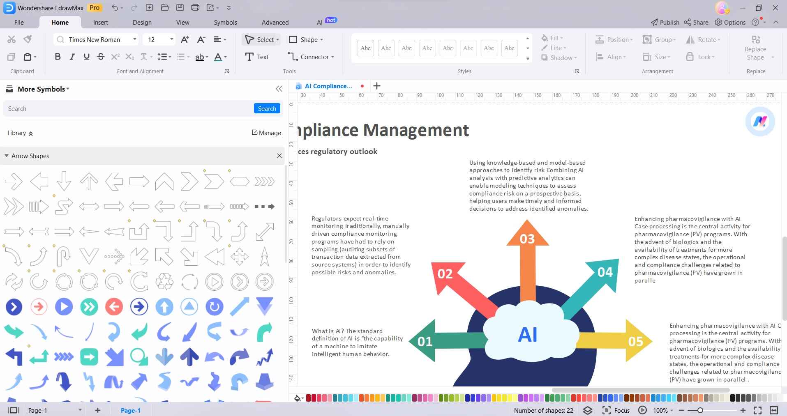The image size is (787, 416).
Task: Click the symbol Search input field
Action: tap(129, 108)
